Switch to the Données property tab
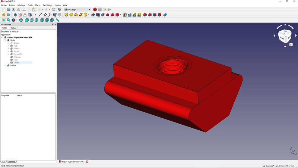 pos(12,162)
